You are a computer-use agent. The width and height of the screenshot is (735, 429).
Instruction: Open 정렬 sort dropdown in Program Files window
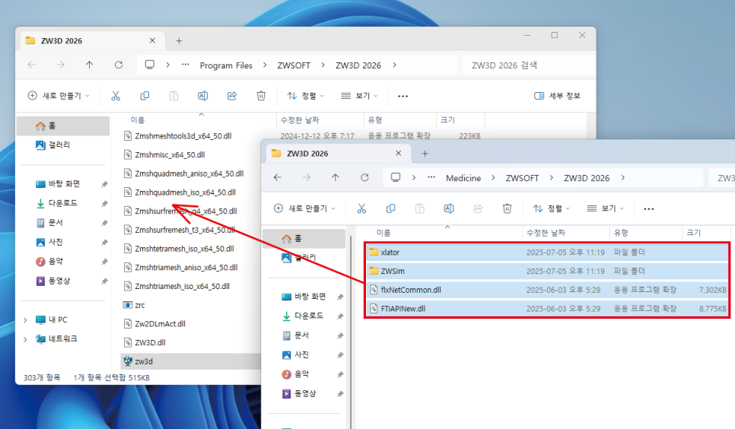coord(305,96)
